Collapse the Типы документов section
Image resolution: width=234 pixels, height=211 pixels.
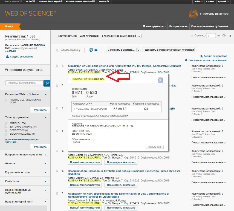(x=46, y=117)
